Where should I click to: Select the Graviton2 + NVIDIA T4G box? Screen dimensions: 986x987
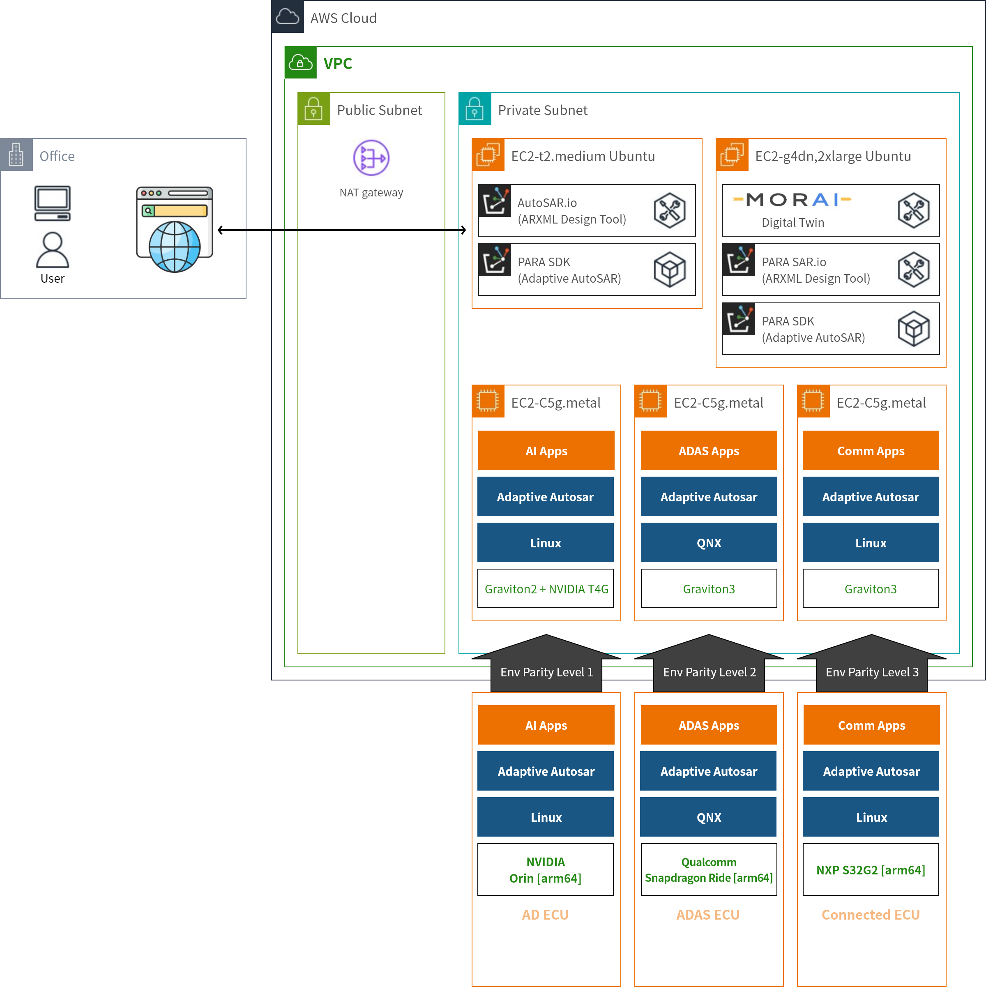click(546, 588)
